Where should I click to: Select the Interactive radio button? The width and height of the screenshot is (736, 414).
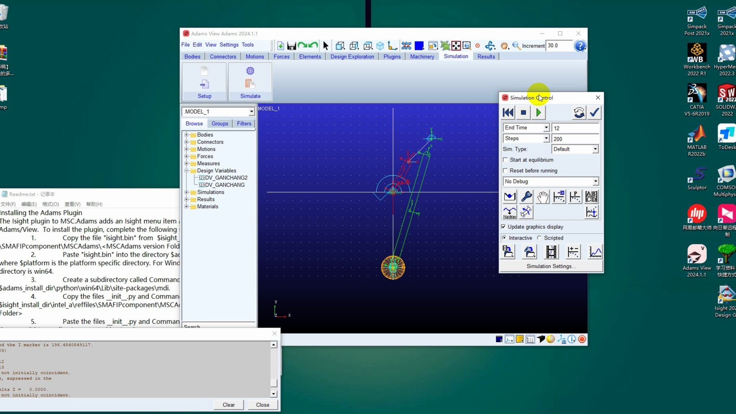[x=504, y=238]
